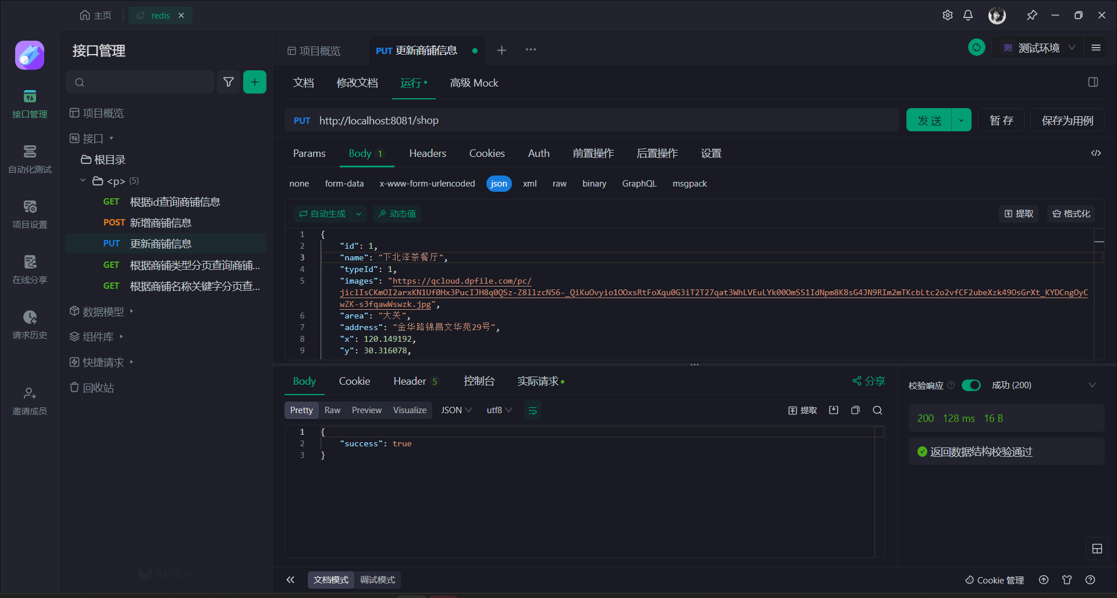Click the user avatar
The width and height of the screenshot is (1117, 598).
tap(997, 16)
